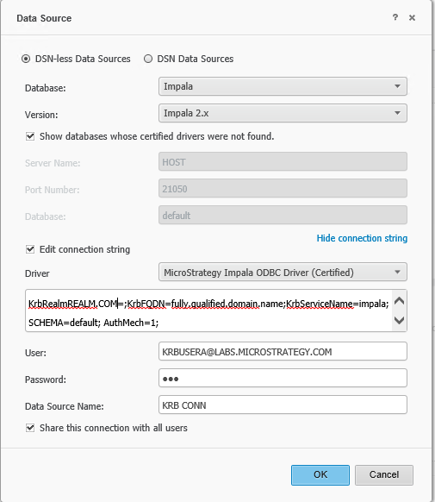Focus the User input field
This screenshot has width=435, height=502.
pos(283,351)
